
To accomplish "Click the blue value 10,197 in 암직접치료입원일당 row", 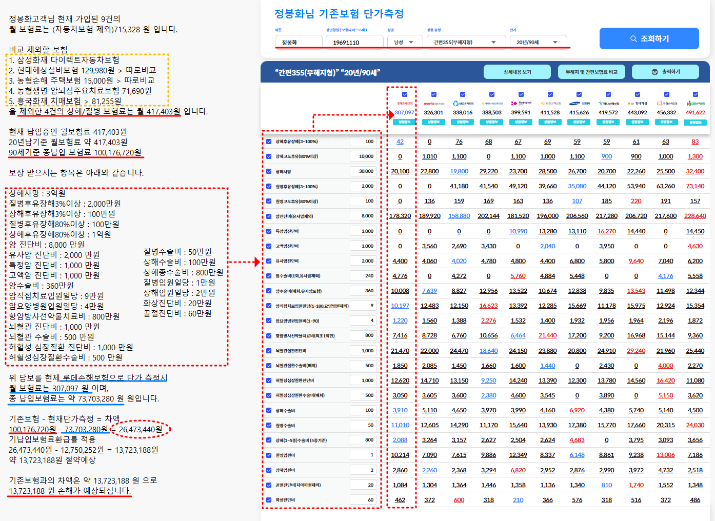I will (x=400, y=306).
